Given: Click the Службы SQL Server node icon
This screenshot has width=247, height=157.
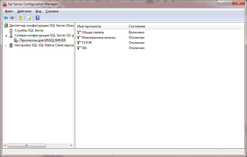Looking at the screenshot, I should 11,30.
